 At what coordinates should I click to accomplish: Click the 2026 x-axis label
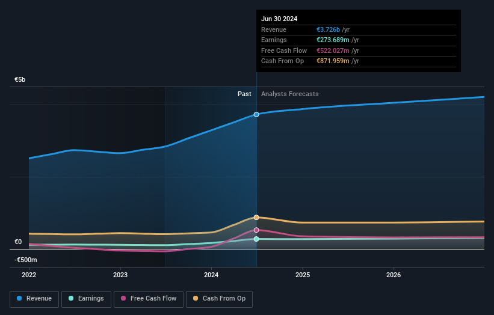coord(394,275)
